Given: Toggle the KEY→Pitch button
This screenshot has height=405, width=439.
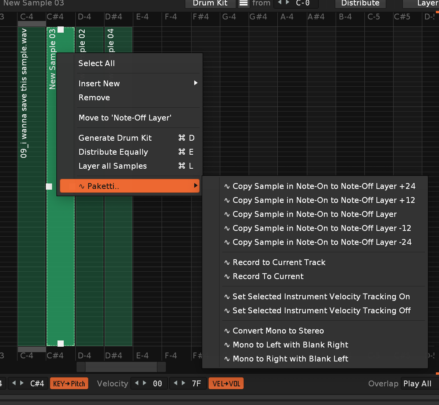Looking at the screenshot, I should click(69, 384).
